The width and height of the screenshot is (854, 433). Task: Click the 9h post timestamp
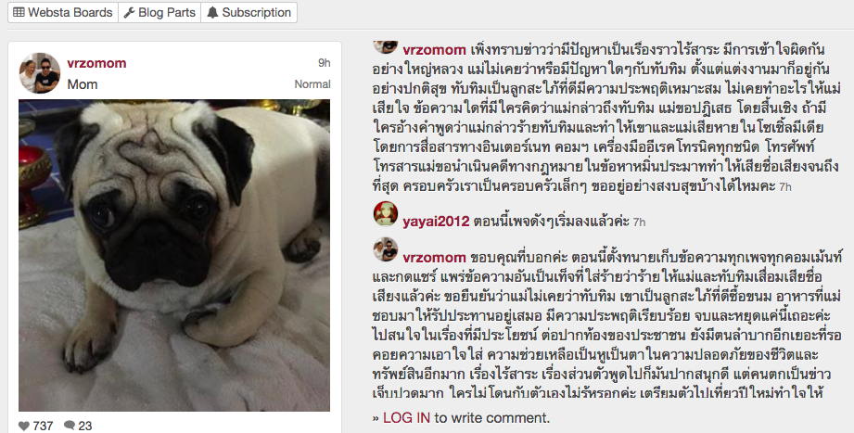[x=325, y=63]
